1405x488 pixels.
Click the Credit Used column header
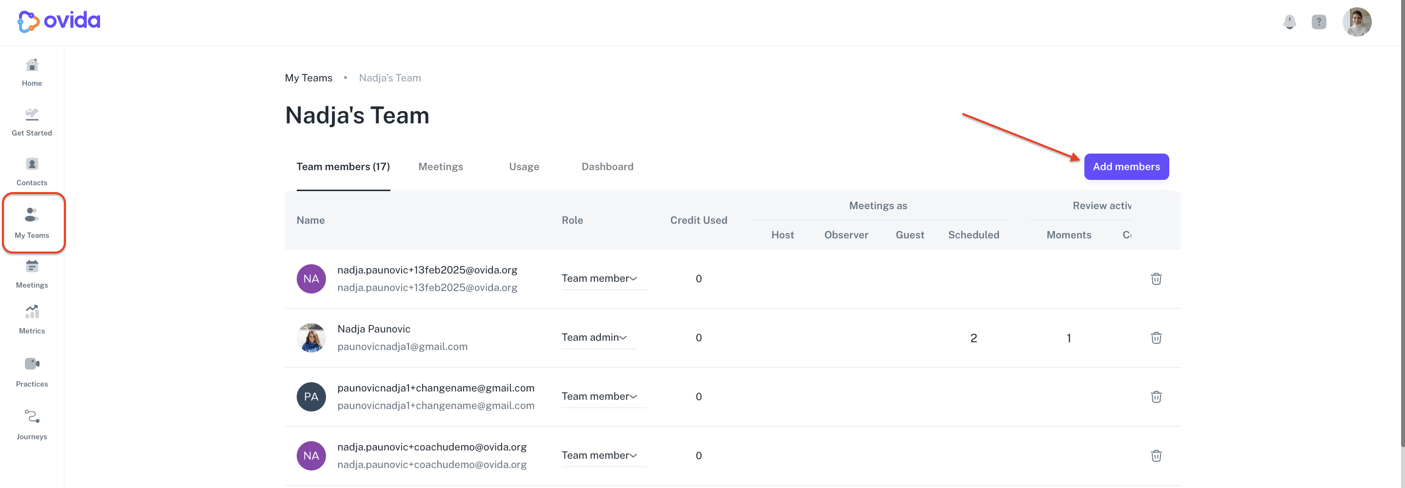pyautogui.click(x=698, y=220)
